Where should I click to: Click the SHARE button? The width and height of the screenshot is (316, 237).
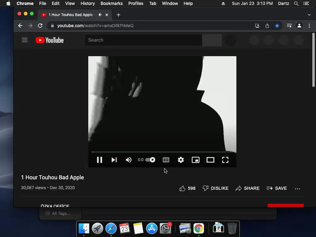(x=247, y=188)
